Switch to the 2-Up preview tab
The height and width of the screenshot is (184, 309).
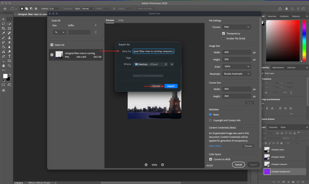pos(121,20)
